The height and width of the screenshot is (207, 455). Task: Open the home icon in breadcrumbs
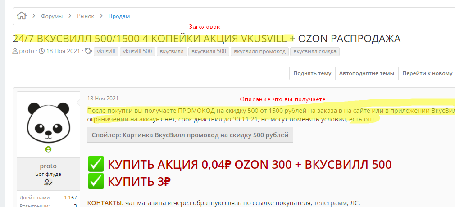point(22,16)
